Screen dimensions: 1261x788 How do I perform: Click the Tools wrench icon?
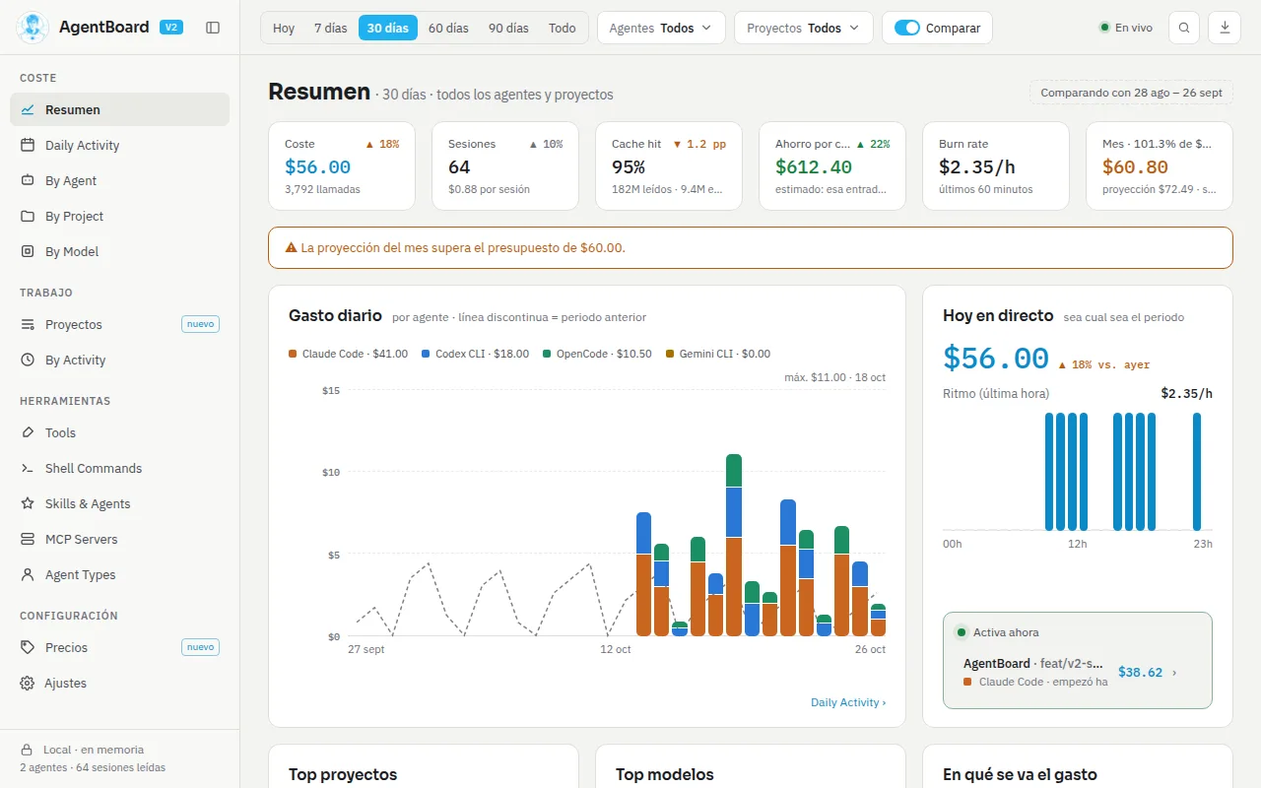click(x=28, y=432)
